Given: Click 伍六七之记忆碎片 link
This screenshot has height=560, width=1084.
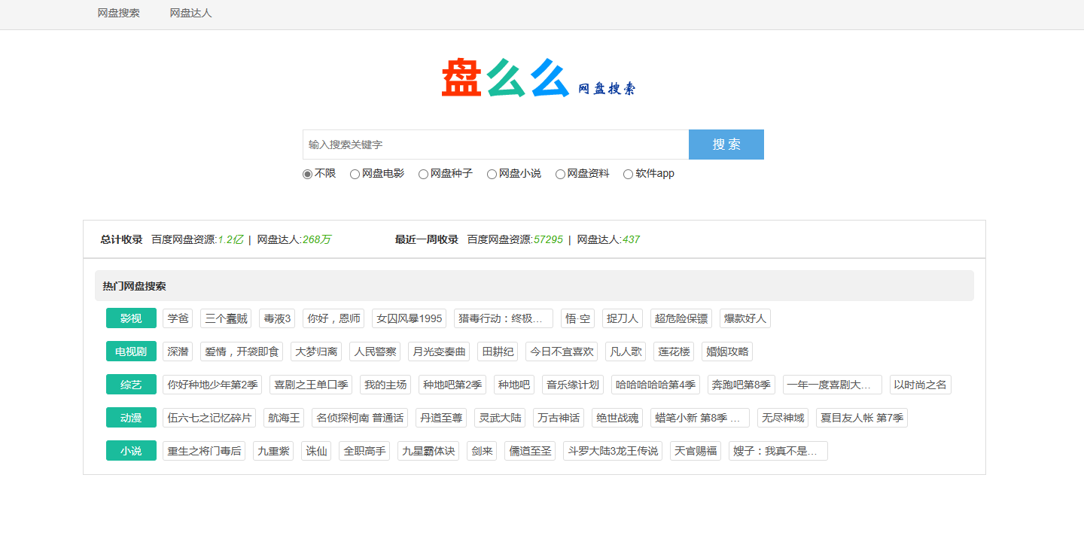Looking at the screenshot, I should [209, 418].
